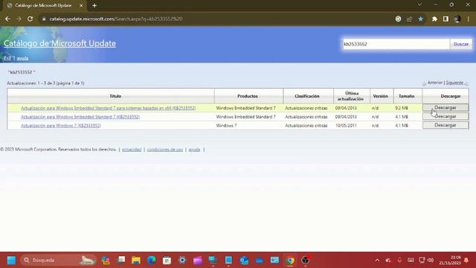Open the notifications bell icon
The image size is (476, 268).
(466, 260)
